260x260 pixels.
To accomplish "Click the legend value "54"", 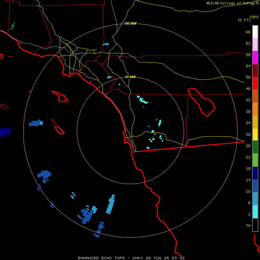I will (248, 66).
